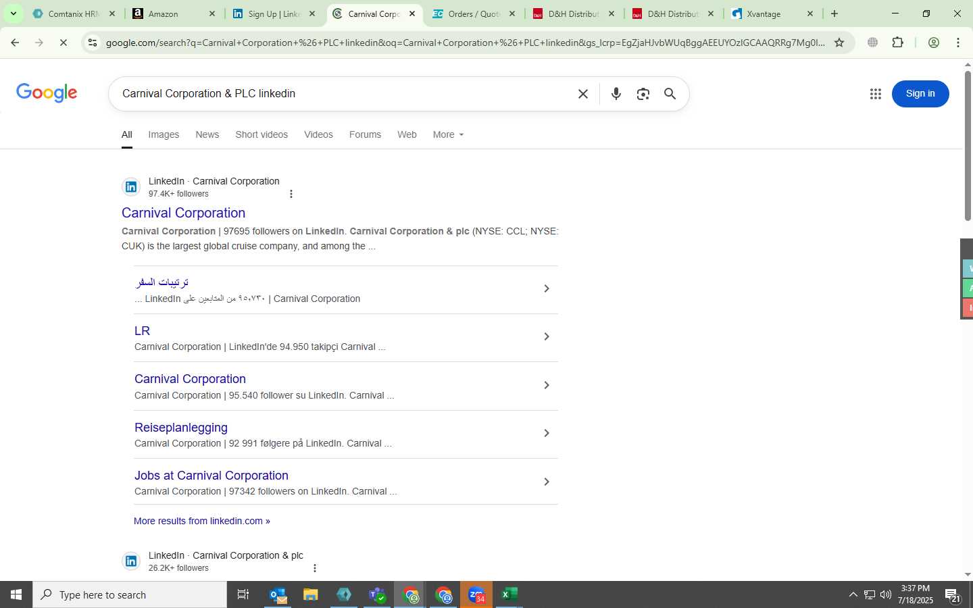
Task: Switch to Short videos tab
Action: click(261, 134)
